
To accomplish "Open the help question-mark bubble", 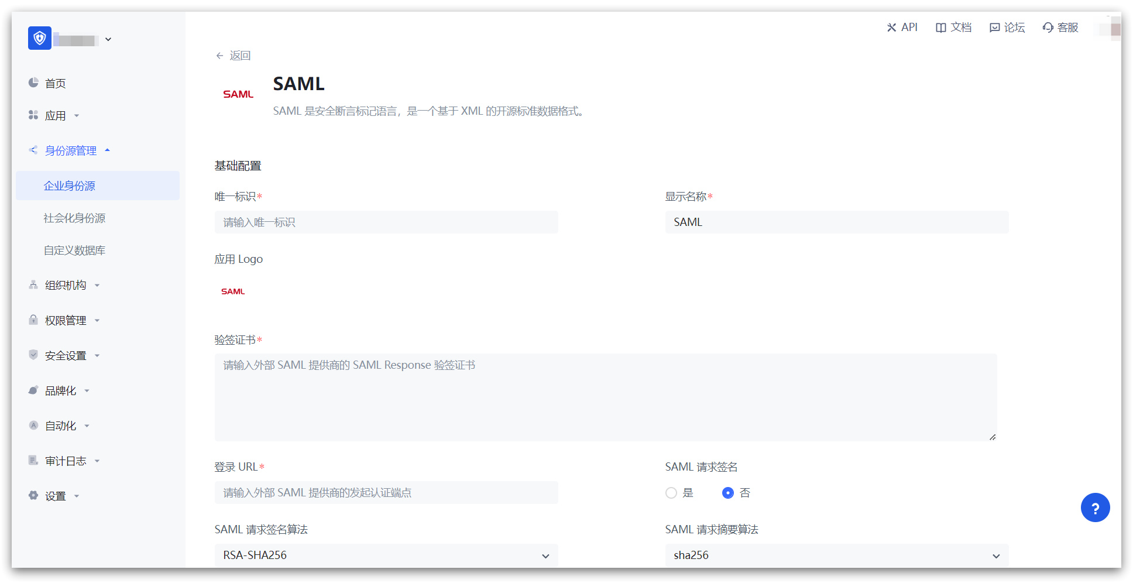I will tap(1096, 507).
